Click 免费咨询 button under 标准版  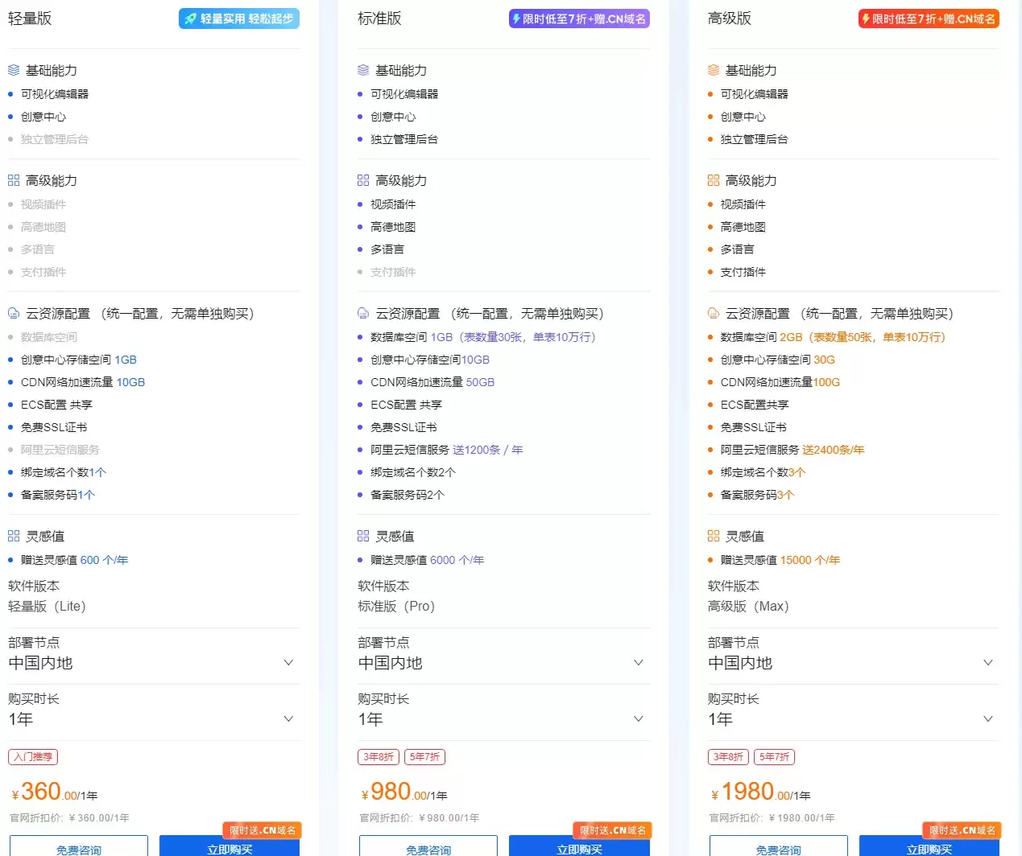[428, 846]
